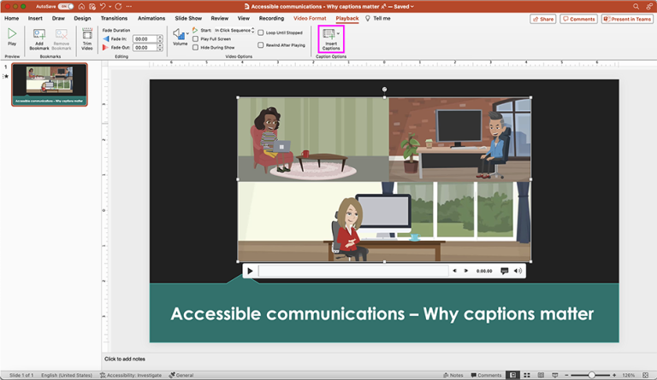Click the zoom slider in status bar
The width and height of the screenshot is (657, 380).
(x=591, y=375)
